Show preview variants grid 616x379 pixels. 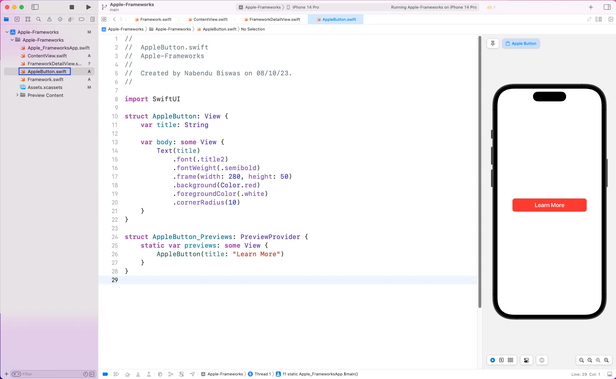[x=510, y=360]
